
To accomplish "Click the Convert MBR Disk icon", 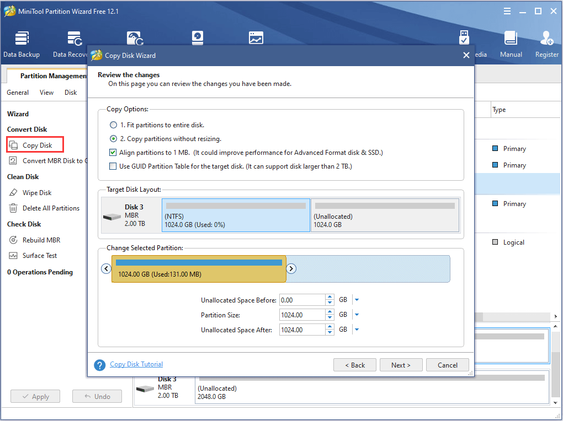I will click(x=13, y=161).
